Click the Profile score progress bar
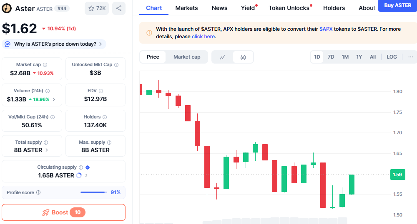This screenshot has height=224, width=417. 93,192
